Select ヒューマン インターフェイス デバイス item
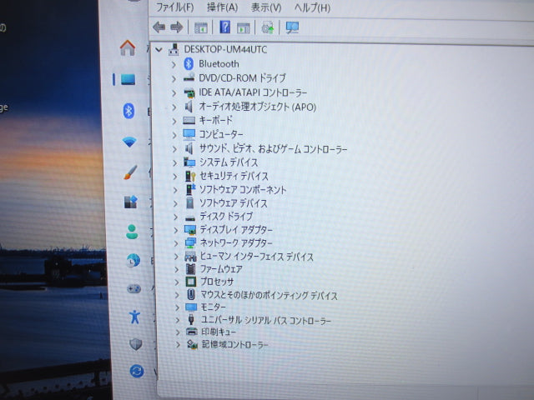Image resolution: width=534 pixels, height=400 pixels. tap(257, 256)
